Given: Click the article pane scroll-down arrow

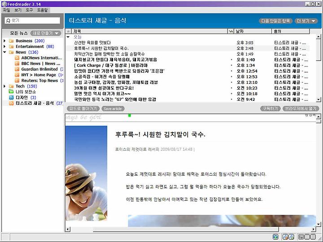Looking at the screenshot, I should [319, 225].
